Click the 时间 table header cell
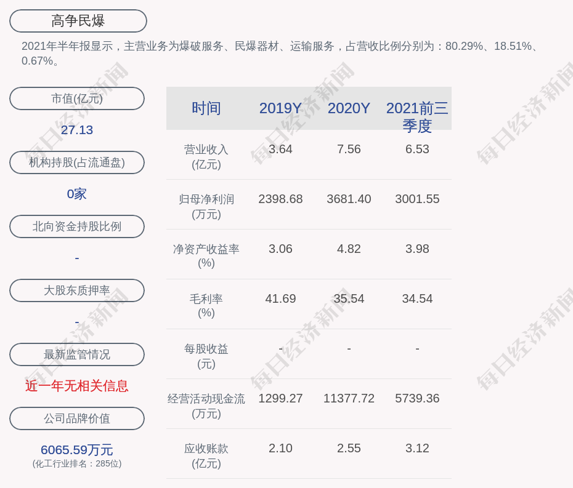 point(206,108)
